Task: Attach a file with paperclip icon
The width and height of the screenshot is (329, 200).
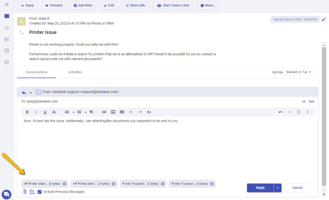Action: (x=25, y=191)
